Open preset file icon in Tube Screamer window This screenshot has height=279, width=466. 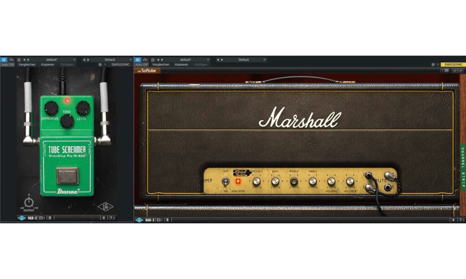click(x=19, y=60)
